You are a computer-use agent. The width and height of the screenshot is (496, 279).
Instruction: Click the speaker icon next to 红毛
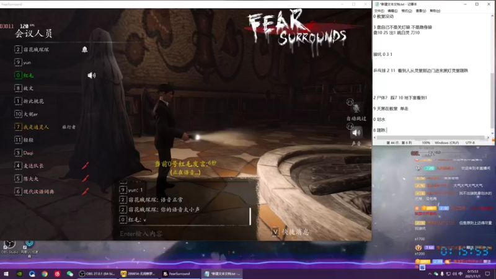(x=91, y=75)
